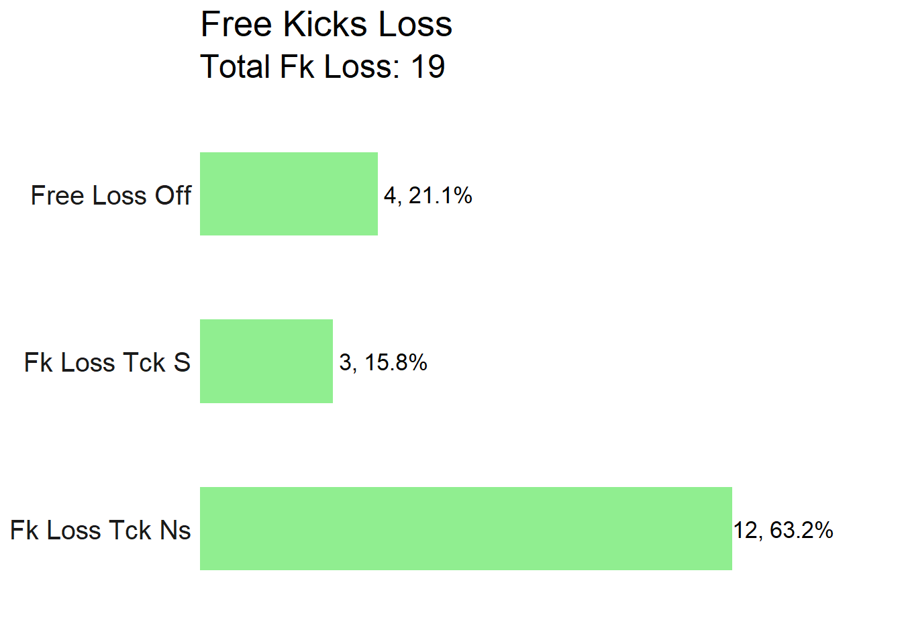The image size is (902, 644).
Task: Click the "Free Loss Off" axis label
Action: (111, 195)
